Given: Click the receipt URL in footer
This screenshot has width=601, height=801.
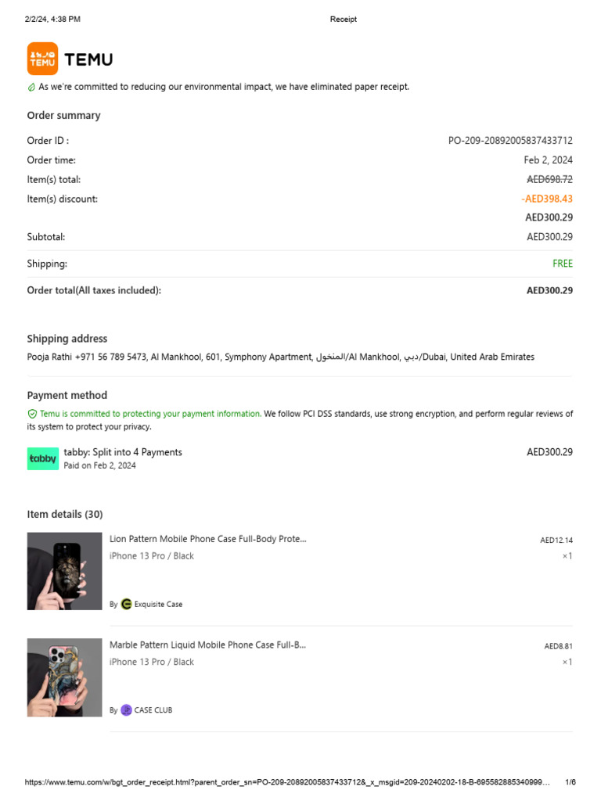Looking at the screenshot, I should [x=287, y=782].
